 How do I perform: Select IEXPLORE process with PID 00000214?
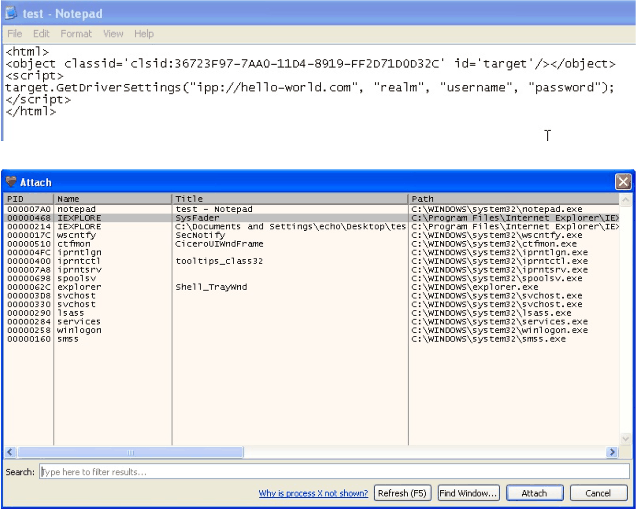[311, 226]
